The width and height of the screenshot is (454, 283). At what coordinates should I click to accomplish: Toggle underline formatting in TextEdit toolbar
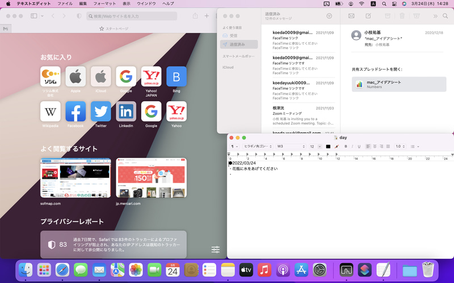pyautogui.click(x=359, y=147)
